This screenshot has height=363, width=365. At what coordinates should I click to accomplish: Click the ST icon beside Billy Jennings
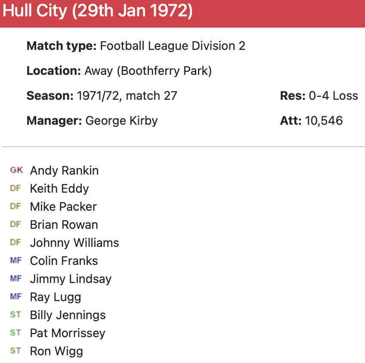pos(15,315)
